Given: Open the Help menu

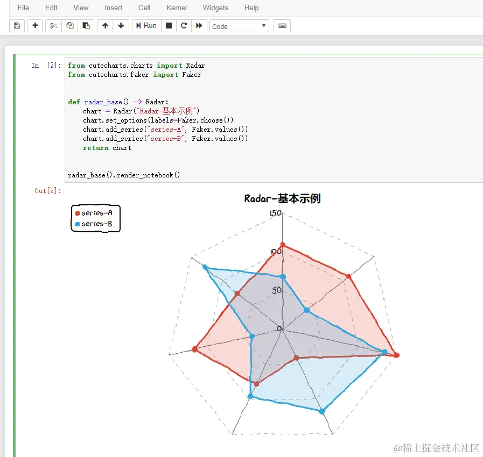Looking at the screenshot, I should [251, 8].
